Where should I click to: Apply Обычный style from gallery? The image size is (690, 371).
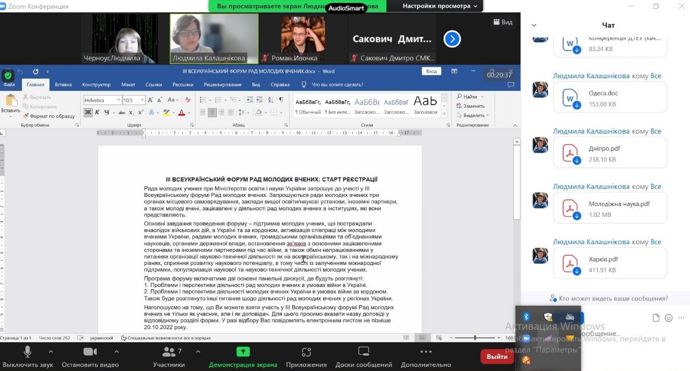click(308, 106)
